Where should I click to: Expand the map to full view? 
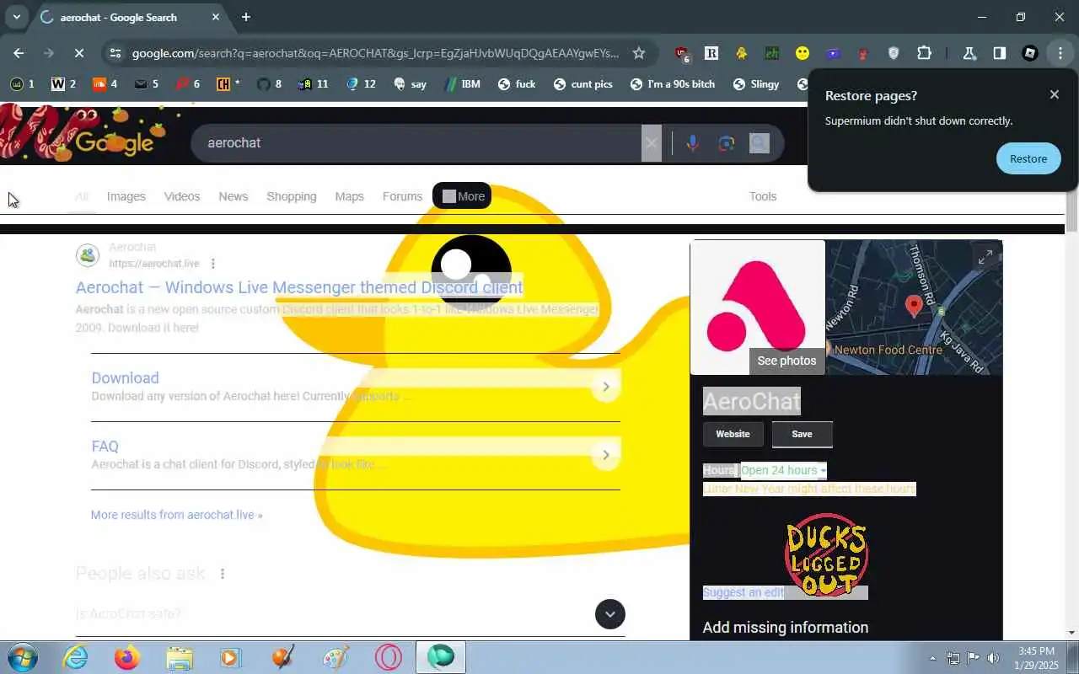pos(985,257)
